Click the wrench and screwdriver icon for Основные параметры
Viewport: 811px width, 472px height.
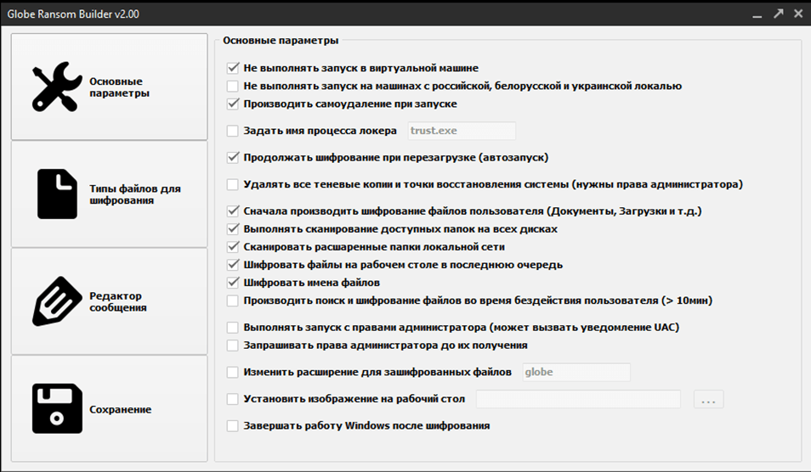[x=57, y=87]
